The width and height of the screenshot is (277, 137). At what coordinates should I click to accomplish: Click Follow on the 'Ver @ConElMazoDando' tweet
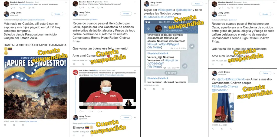265,73
